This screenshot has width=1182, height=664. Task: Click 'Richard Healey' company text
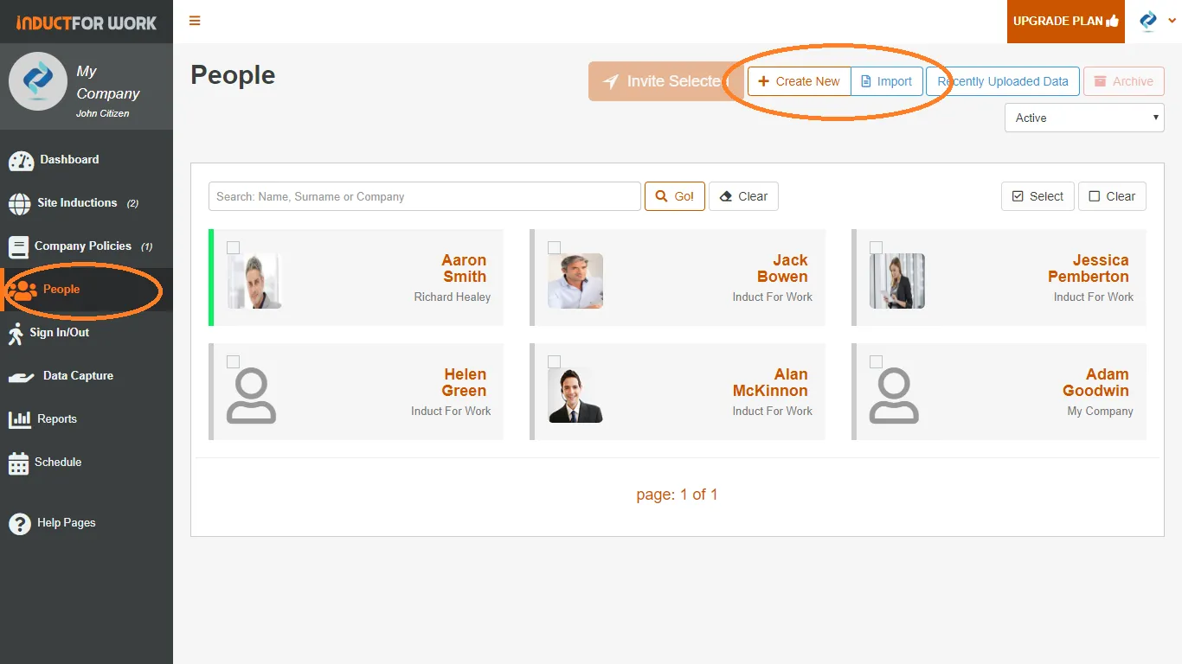(x=452, y=297)
